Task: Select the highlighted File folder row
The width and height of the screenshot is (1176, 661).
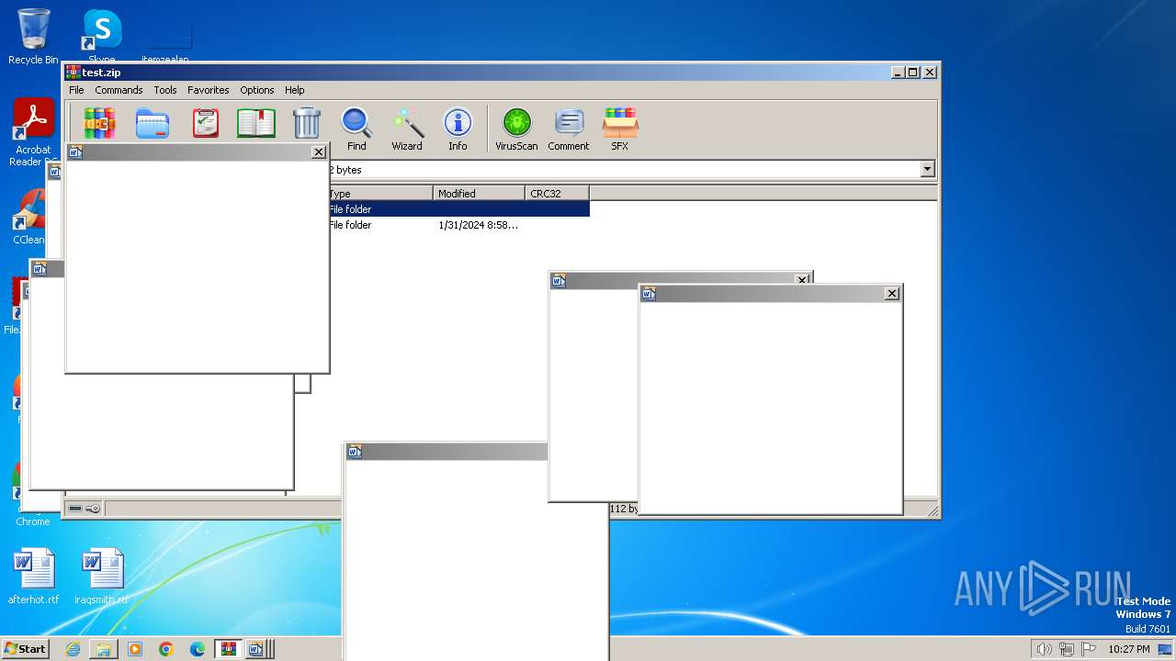Action: point(458,209)
